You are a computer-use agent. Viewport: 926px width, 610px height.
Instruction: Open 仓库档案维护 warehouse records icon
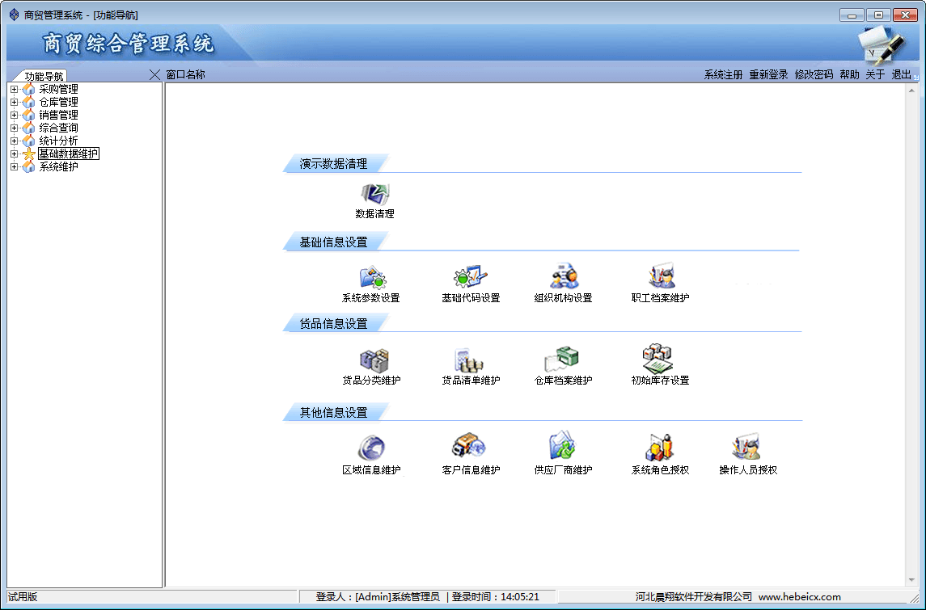pos(564,360)
